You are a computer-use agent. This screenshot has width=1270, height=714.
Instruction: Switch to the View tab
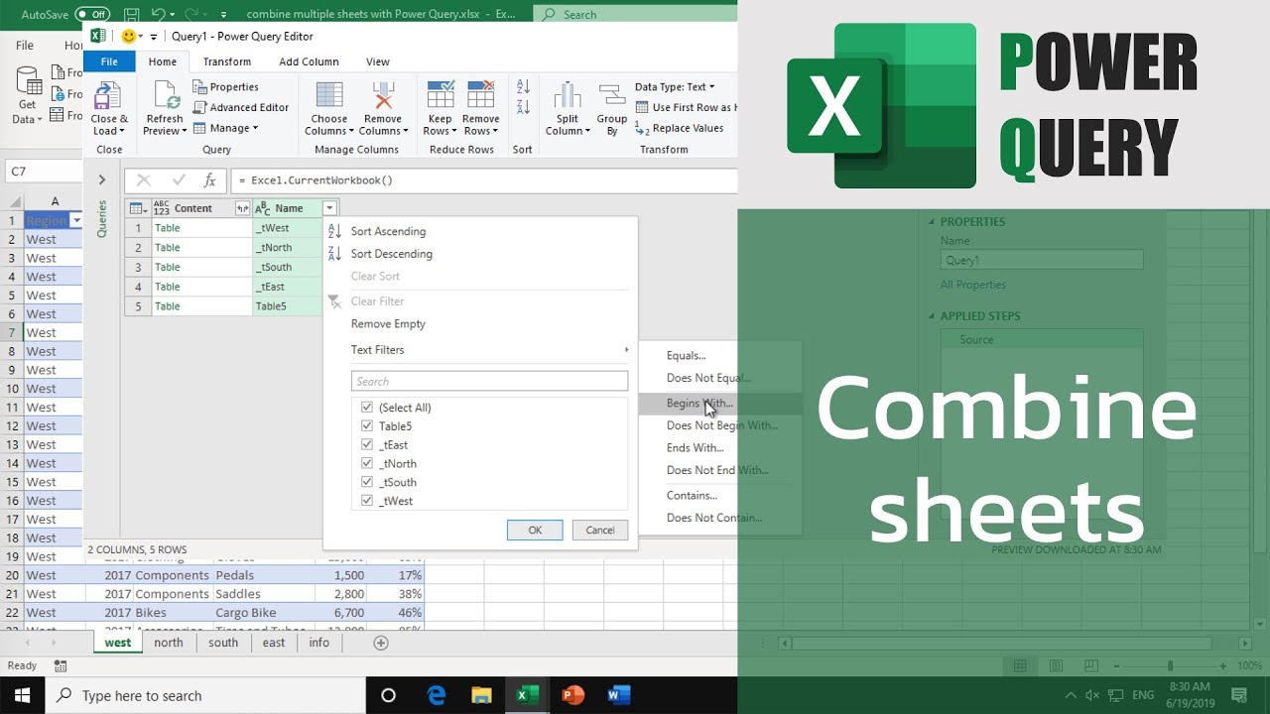pyautogui.click(x=377, y=61)
